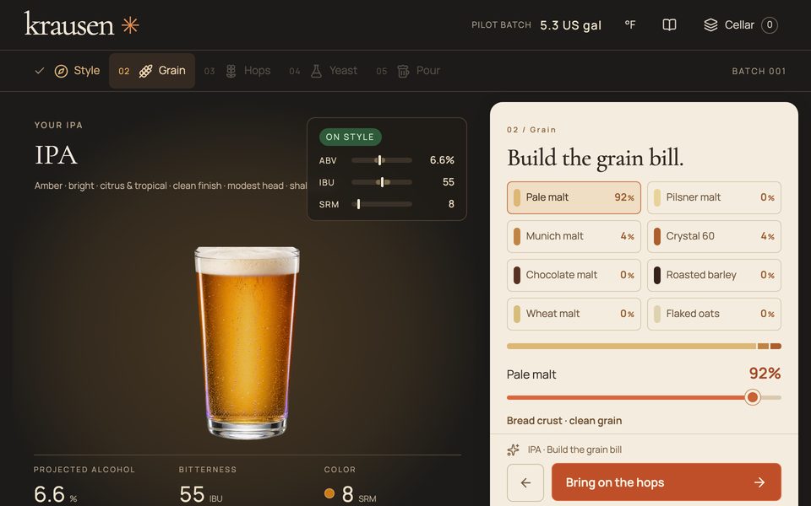The image size is (811, 506).
Task: Click the orange color dot beside 8 SRM
Action: click(x=329, y=493)
